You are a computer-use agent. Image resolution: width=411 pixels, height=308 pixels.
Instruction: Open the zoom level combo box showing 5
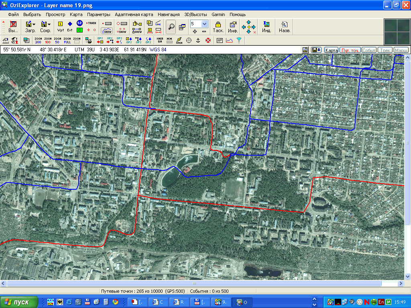[204, 24]
